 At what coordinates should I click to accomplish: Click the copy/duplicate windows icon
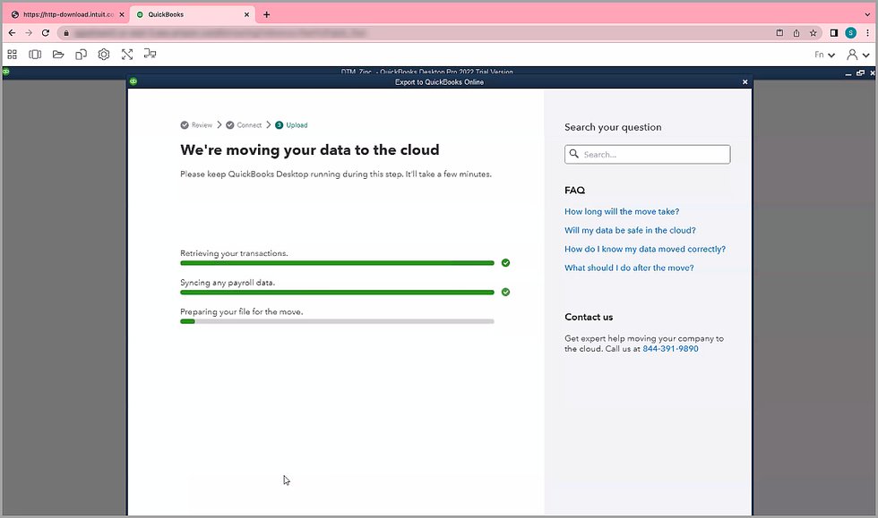(x=82, y=55)
